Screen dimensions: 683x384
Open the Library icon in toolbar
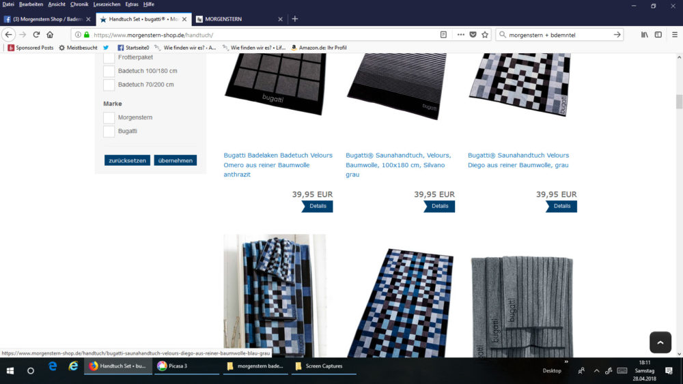644,35
